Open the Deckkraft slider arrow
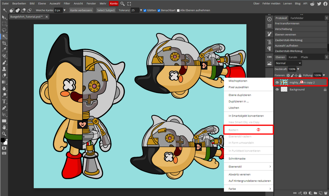The image size is (329, 196). tap(298, 69)
